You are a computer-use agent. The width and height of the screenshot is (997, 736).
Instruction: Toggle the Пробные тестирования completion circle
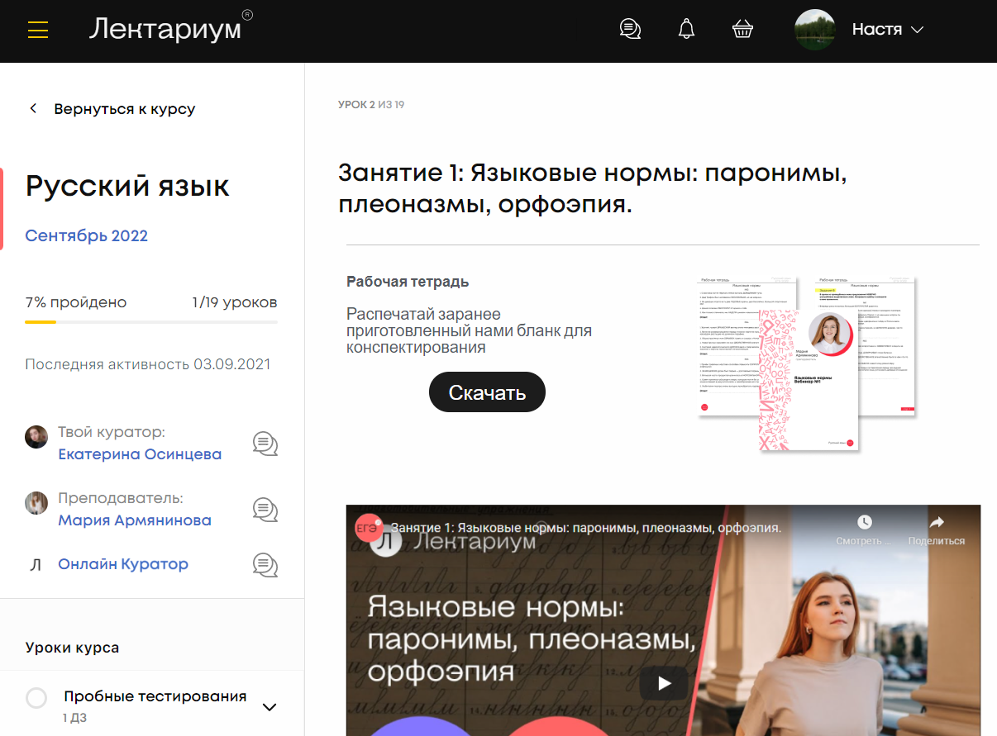36,698
